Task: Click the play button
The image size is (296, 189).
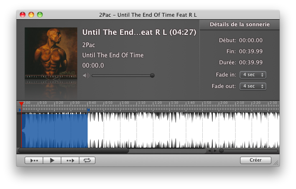Action: (x=52, y=160)
